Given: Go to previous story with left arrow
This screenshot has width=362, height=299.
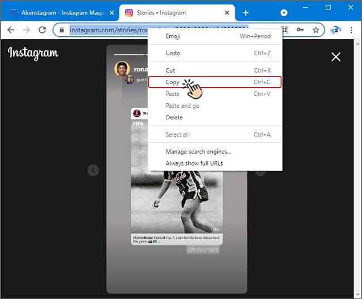Looking at the screenshot, I should pyautogui.click(x=93, y=171).
